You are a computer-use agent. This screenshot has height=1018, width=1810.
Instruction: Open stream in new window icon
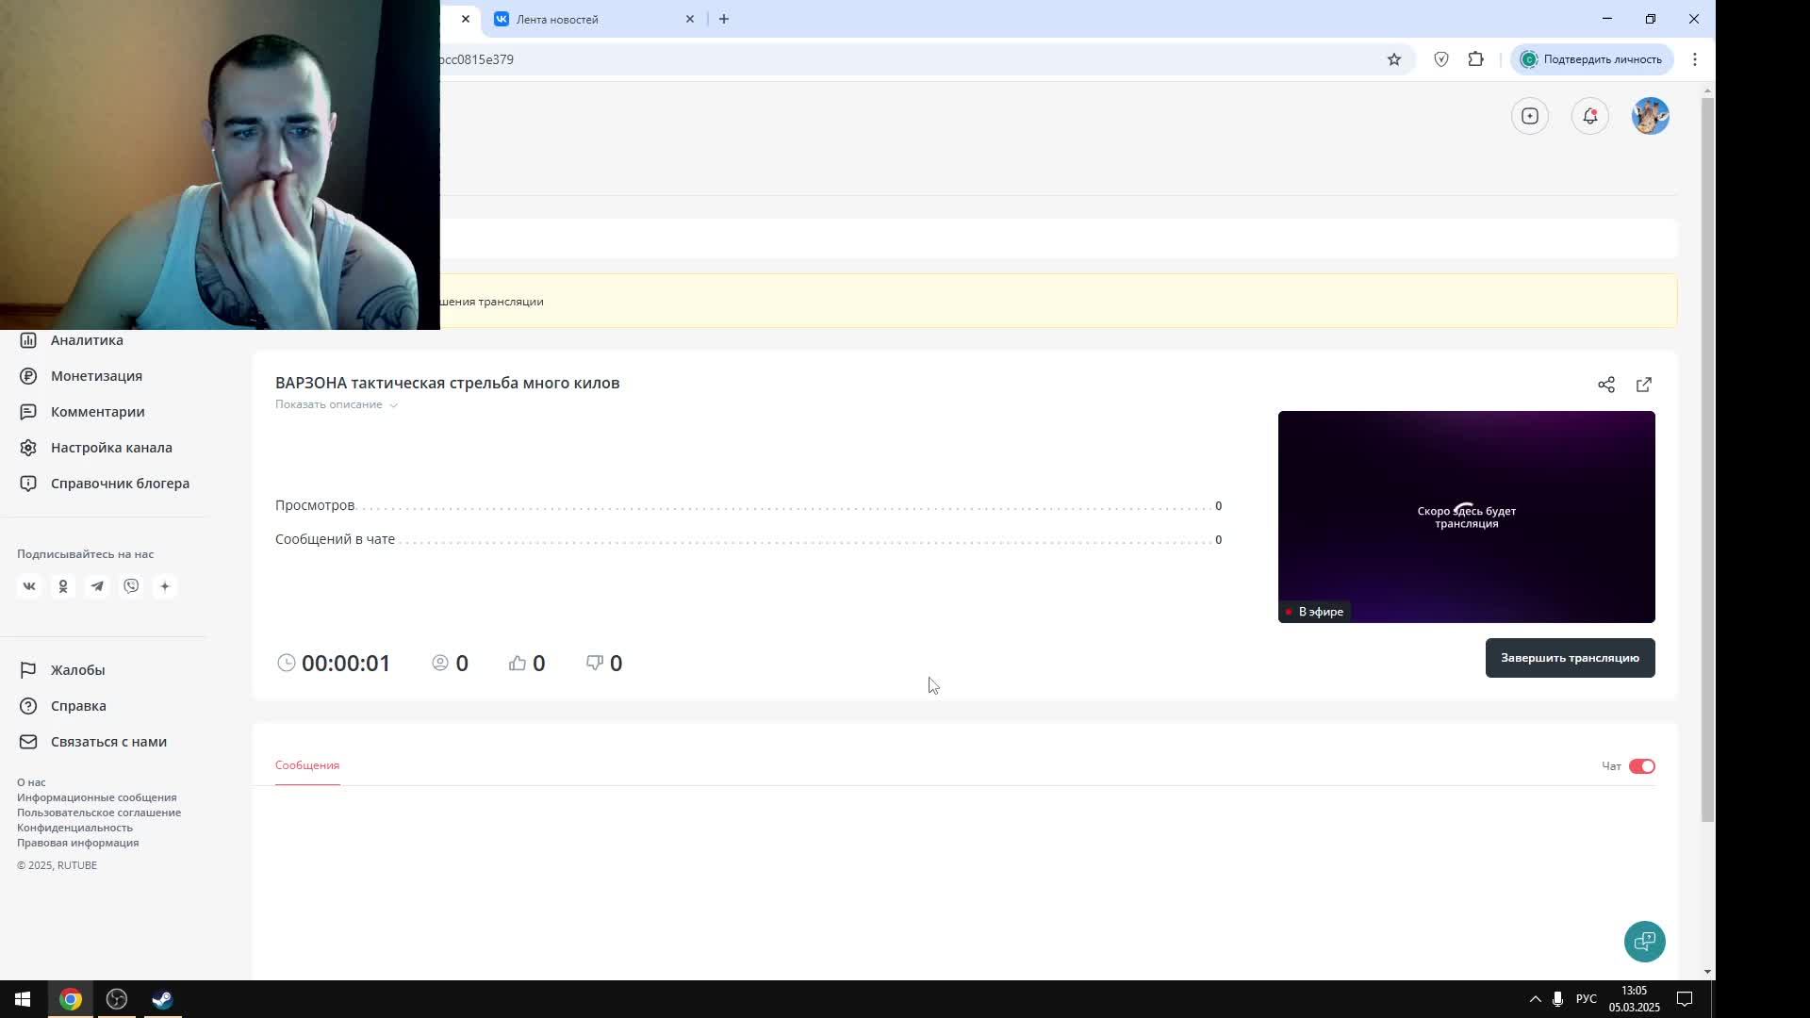coord(1644,385)
